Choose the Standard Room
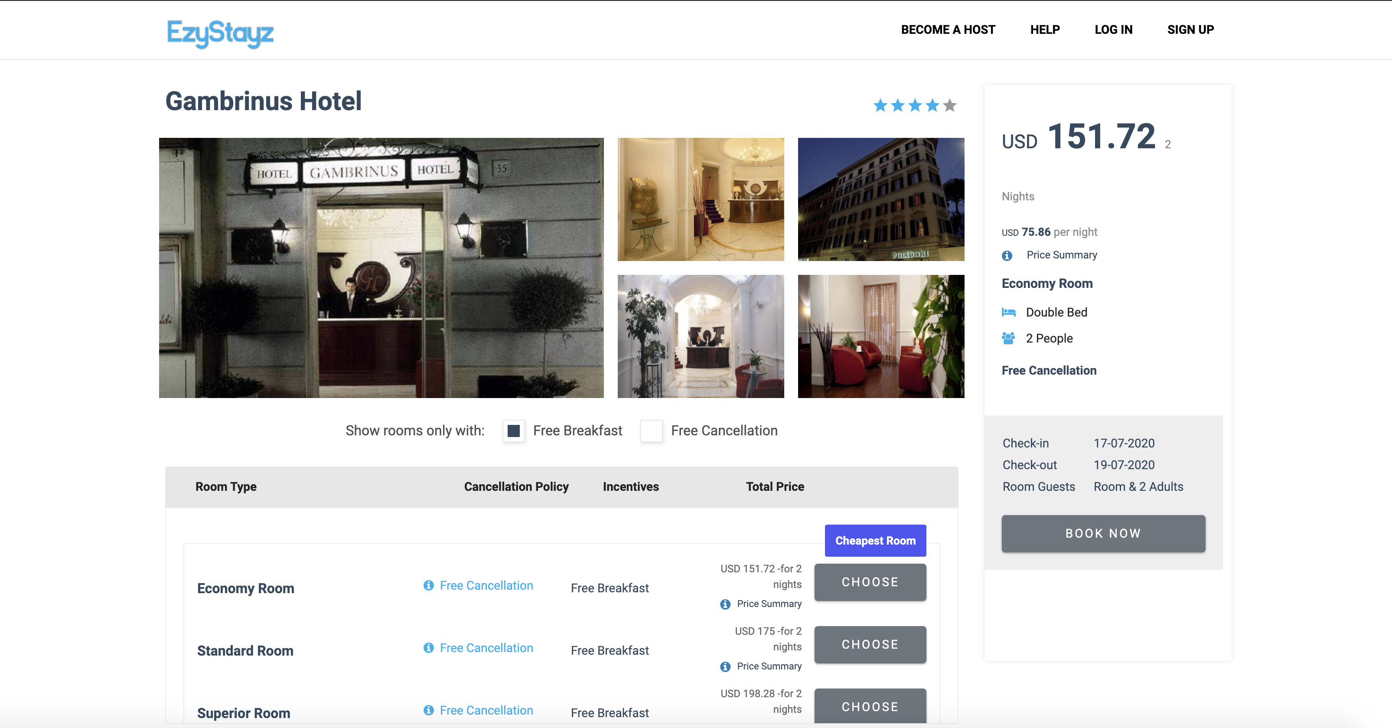Viewport: 1392px width, 728px height. [x=870, y=644]
